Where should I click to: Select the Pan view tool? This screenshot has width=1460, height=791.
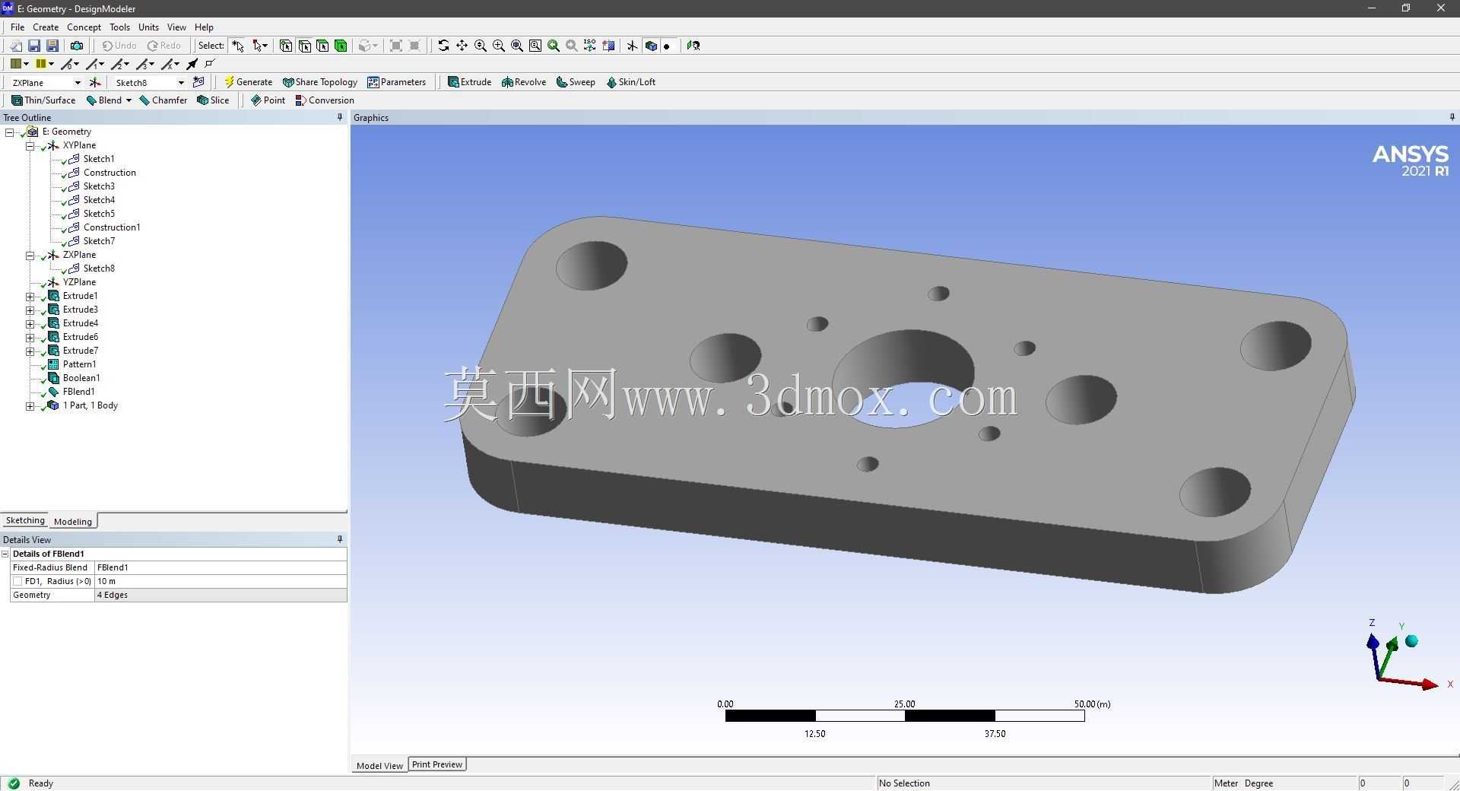(462, 46)
